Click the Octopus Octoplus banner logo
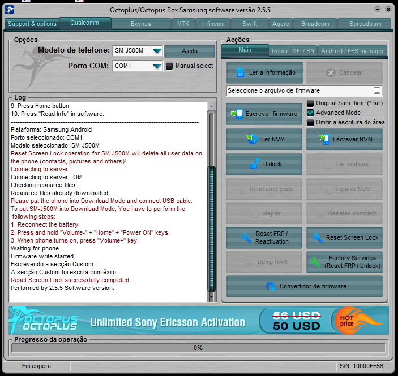Screen dimensions: 398x376 (43, 321)
